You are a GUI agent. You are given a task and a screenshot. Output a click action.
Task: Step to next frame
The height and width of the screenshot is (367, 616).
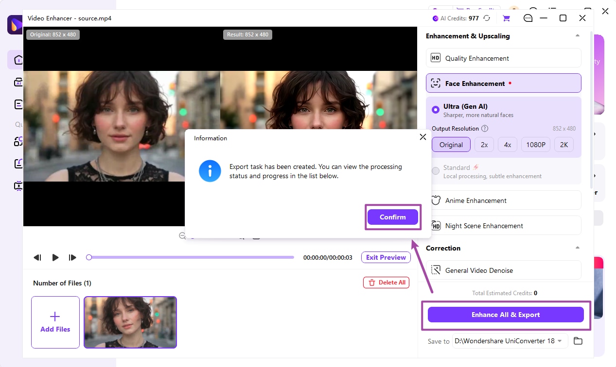[72, 257]
